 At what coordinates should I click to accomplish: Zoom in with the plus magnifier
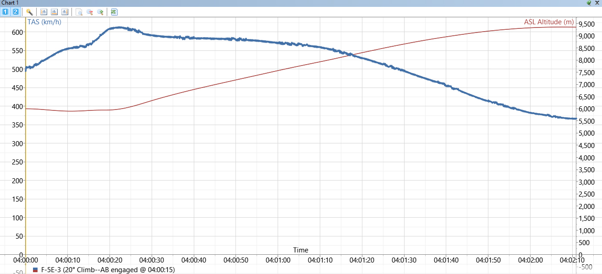pyautogui.click(x=100, y=12)
